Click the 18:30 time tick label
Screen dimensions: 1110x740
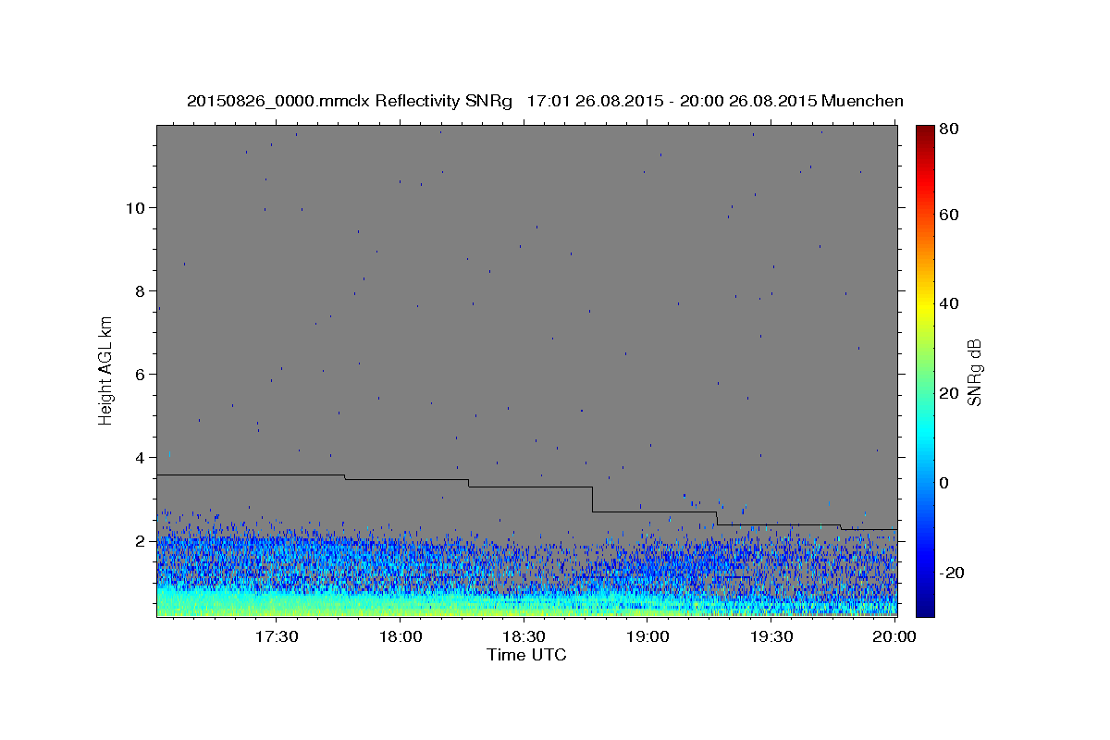(x=524, y=637)
